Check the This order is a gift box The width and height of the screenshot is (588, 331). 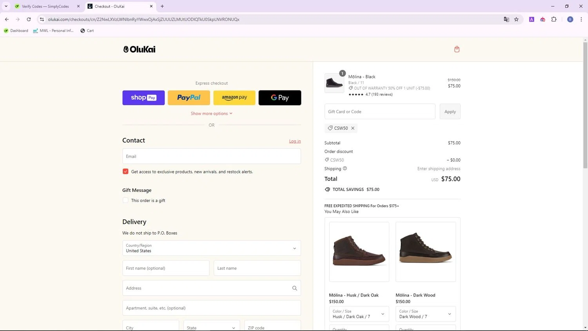click(x=125, y=200)
